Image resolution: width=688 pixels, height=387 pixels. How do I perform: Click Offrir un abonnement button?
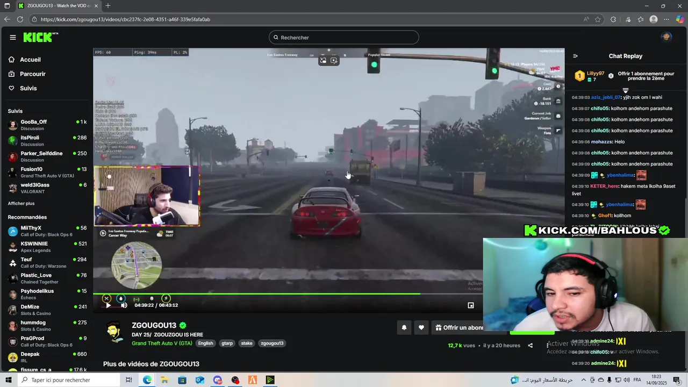(457, 327)
